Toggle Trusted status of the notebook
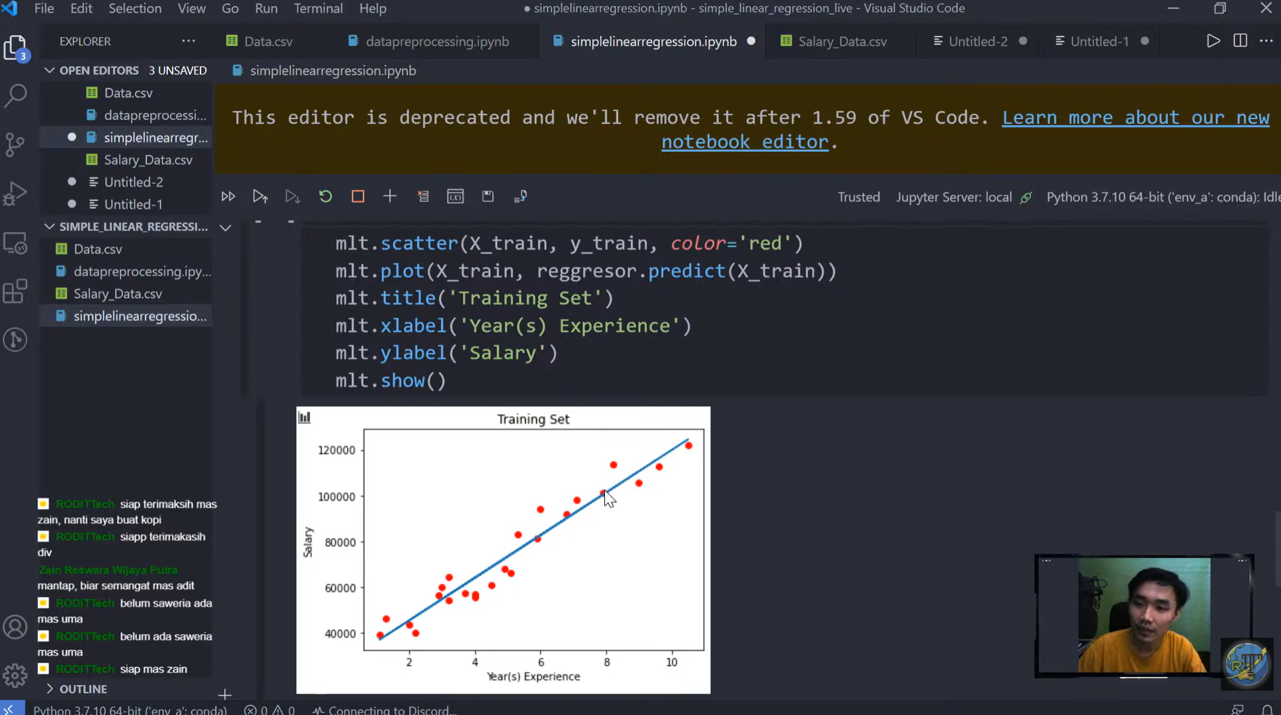Viewport: 1281px width, 715px height. click(859, 196)
